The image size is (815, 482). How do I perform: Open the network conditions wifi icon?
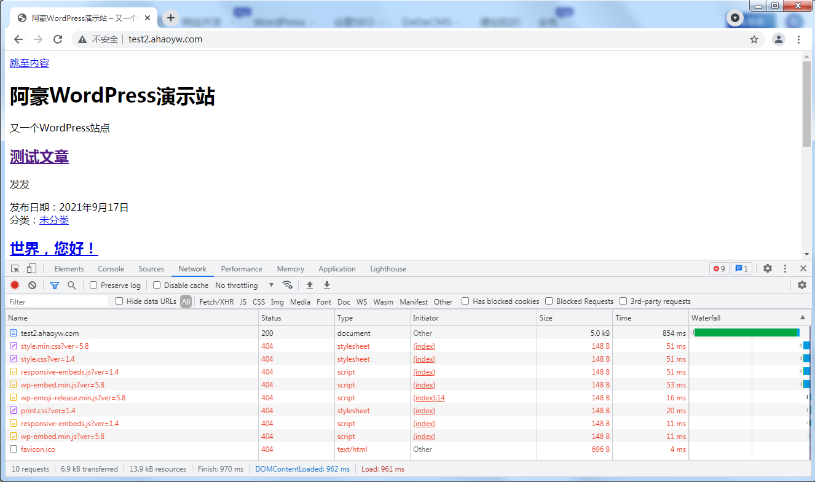click(x=287, y=285)
